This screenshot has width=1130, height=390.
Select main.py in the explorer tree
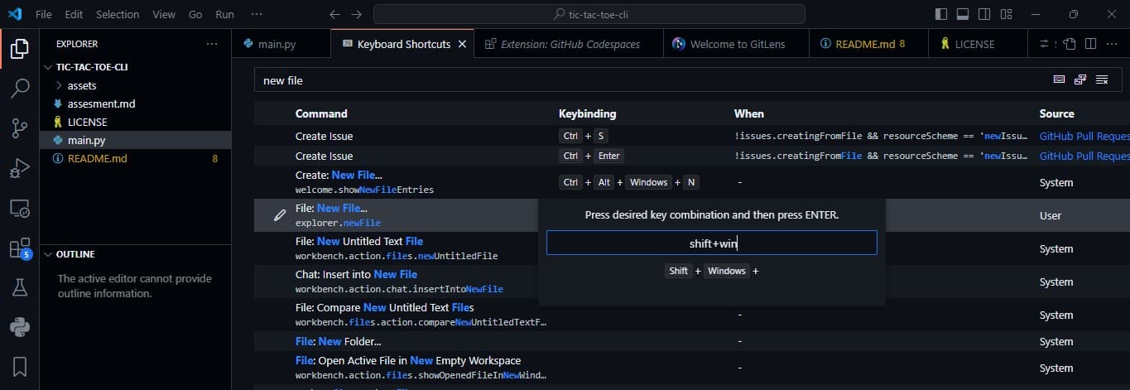tap(136, 140)
